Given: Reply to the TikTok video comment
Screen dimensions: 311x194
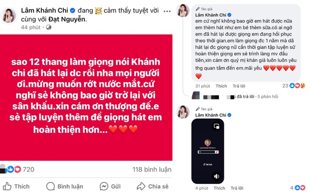Looking at the screenshot, I should [237, 188].
